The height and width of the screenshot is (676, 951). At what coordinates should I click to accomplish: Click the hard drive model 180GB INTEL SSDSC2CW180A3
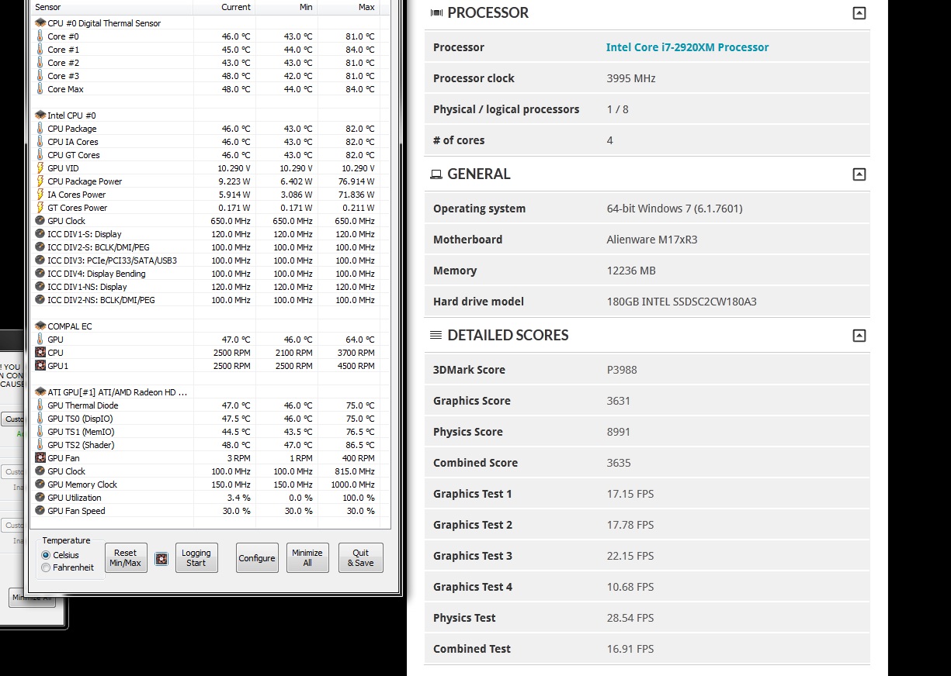coord(682,302)
